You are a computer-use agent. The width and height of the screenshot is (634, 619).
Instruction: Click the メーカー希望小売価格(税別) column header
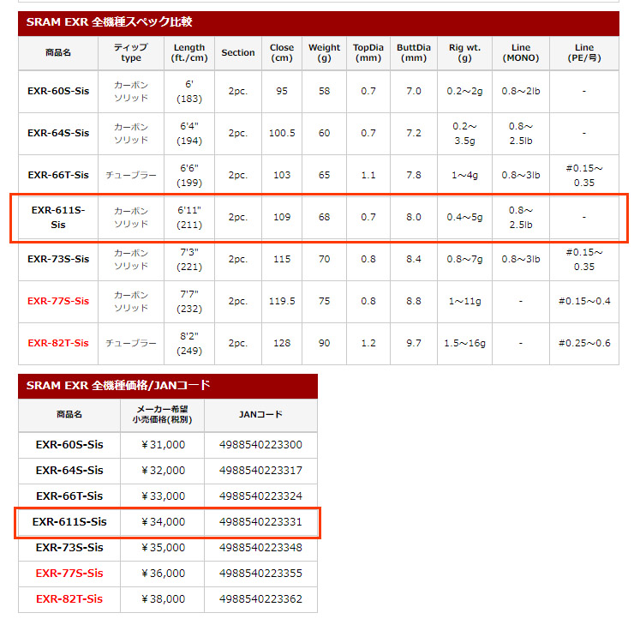162,414
